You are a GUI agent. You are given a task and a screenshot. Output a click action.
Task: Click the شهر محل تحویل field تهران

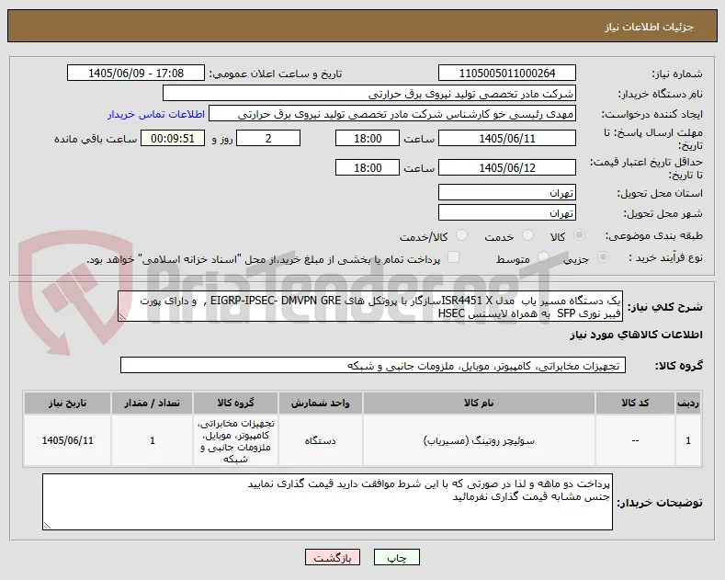click(506, 212)
